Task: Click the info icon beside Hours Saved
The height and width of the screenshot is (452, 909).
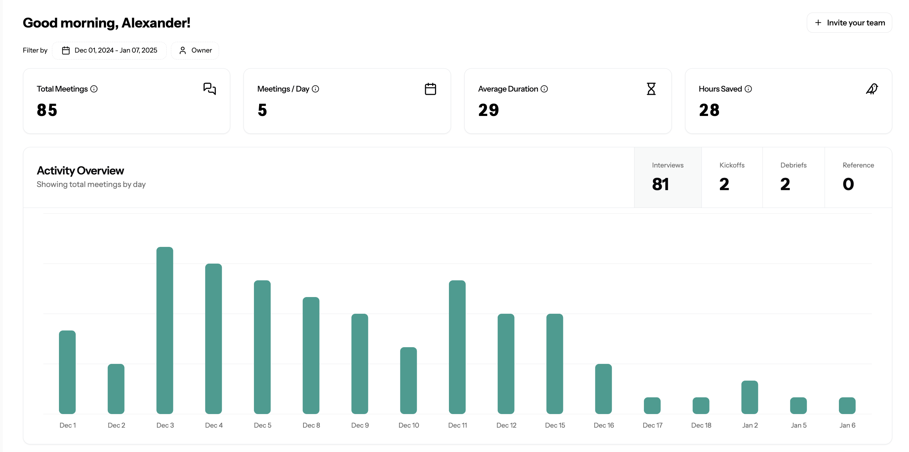Action: (x=748, y=89)
